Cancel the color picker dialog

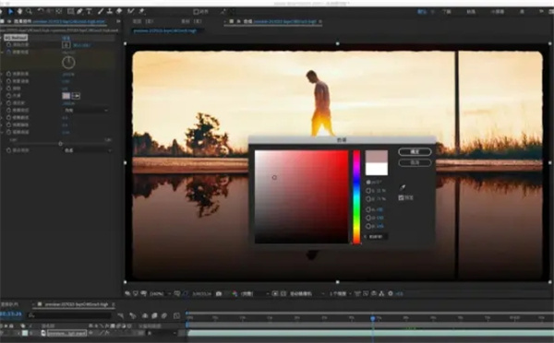pyautogui.click(x=415, y=162)
